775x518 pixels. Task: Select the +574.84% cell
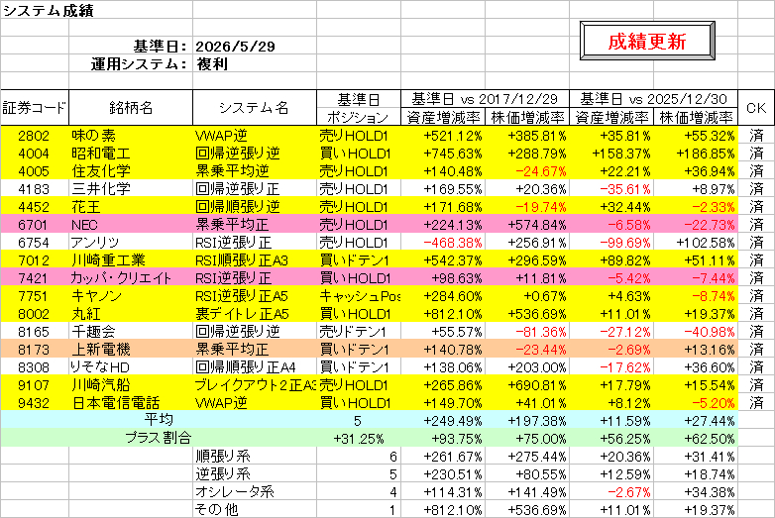point(527,225)
